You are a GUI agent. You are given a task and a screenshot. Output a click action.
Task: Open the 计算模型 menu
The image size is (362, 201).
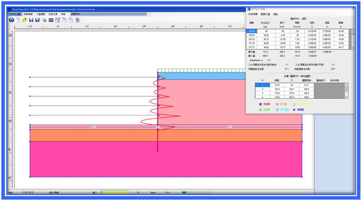[41, 14]
